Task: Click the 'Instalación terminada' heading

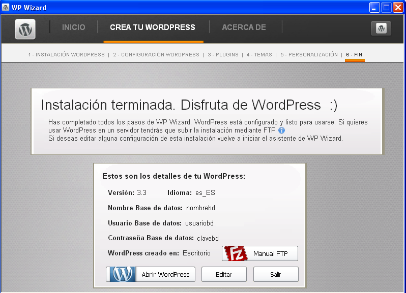Action: [189, 105]
